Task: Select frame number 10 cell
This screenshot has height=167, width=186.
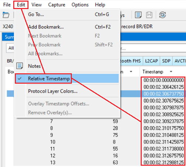Action: (x=53, y=142)
